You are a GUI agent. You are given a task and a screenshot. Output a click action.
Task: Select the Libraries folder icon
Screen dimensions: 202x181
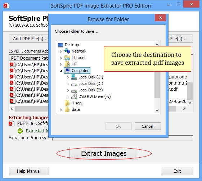67,58
